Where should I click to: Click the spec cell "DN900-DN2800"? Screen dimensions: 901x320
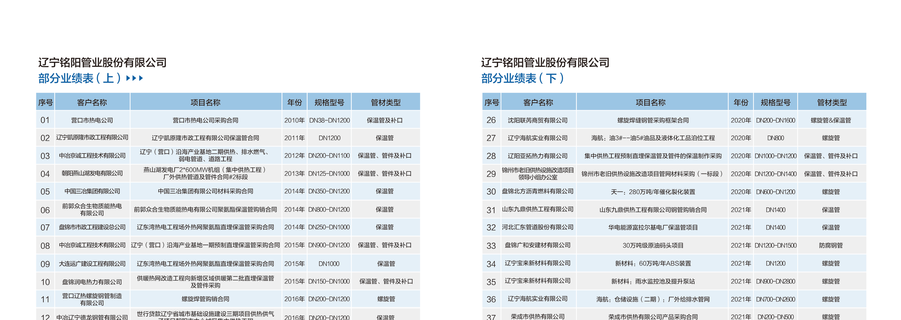[776, 282]
